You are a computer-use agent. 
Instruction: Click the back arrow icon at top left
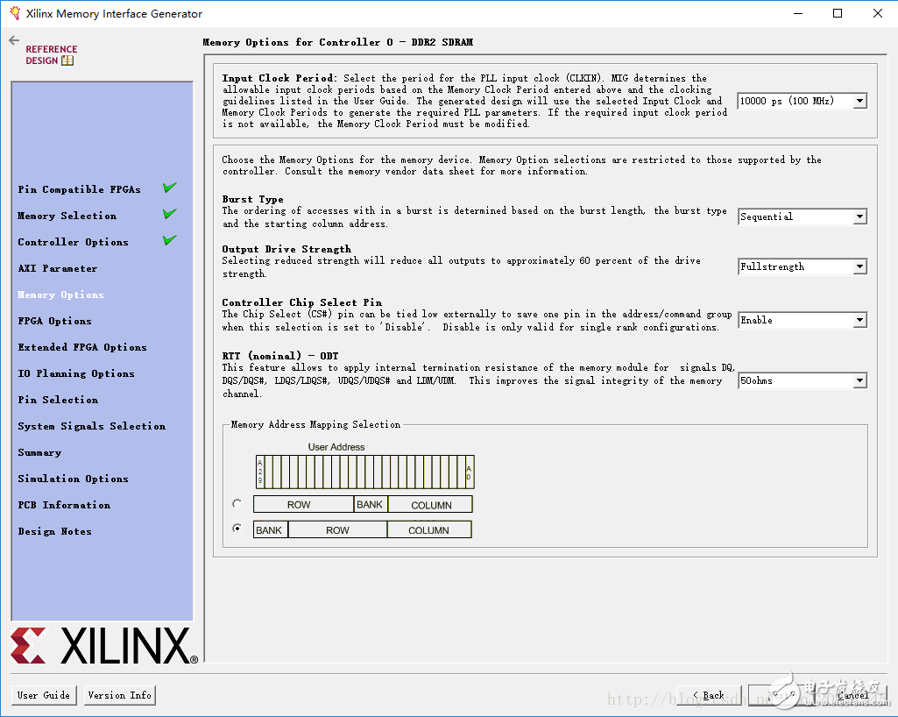coord(13,40)
